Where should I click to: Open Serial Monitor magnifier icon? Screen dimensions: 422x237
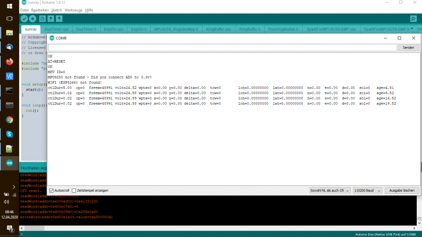[414, 18]
